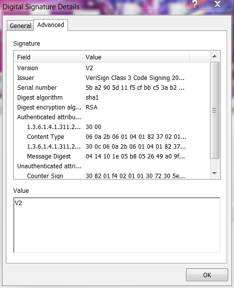The height and width of the screenshot is (288, 234).
Task: Click the help question mark button
Action: (194, 4)
